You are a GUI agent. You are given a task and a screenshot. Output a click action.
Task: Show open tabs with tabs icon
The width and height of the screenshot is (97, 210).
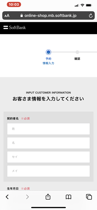[89, 197]
